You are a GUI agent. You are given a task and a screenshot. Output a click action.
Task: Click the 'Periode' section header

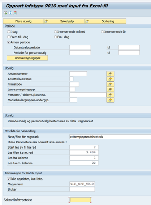pos(10,26)
